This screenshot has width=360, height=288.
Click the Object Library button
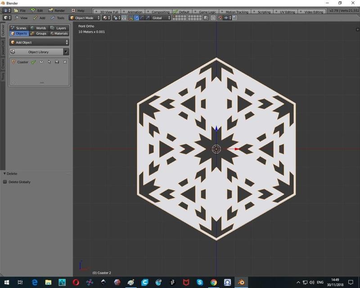(36, 52)
